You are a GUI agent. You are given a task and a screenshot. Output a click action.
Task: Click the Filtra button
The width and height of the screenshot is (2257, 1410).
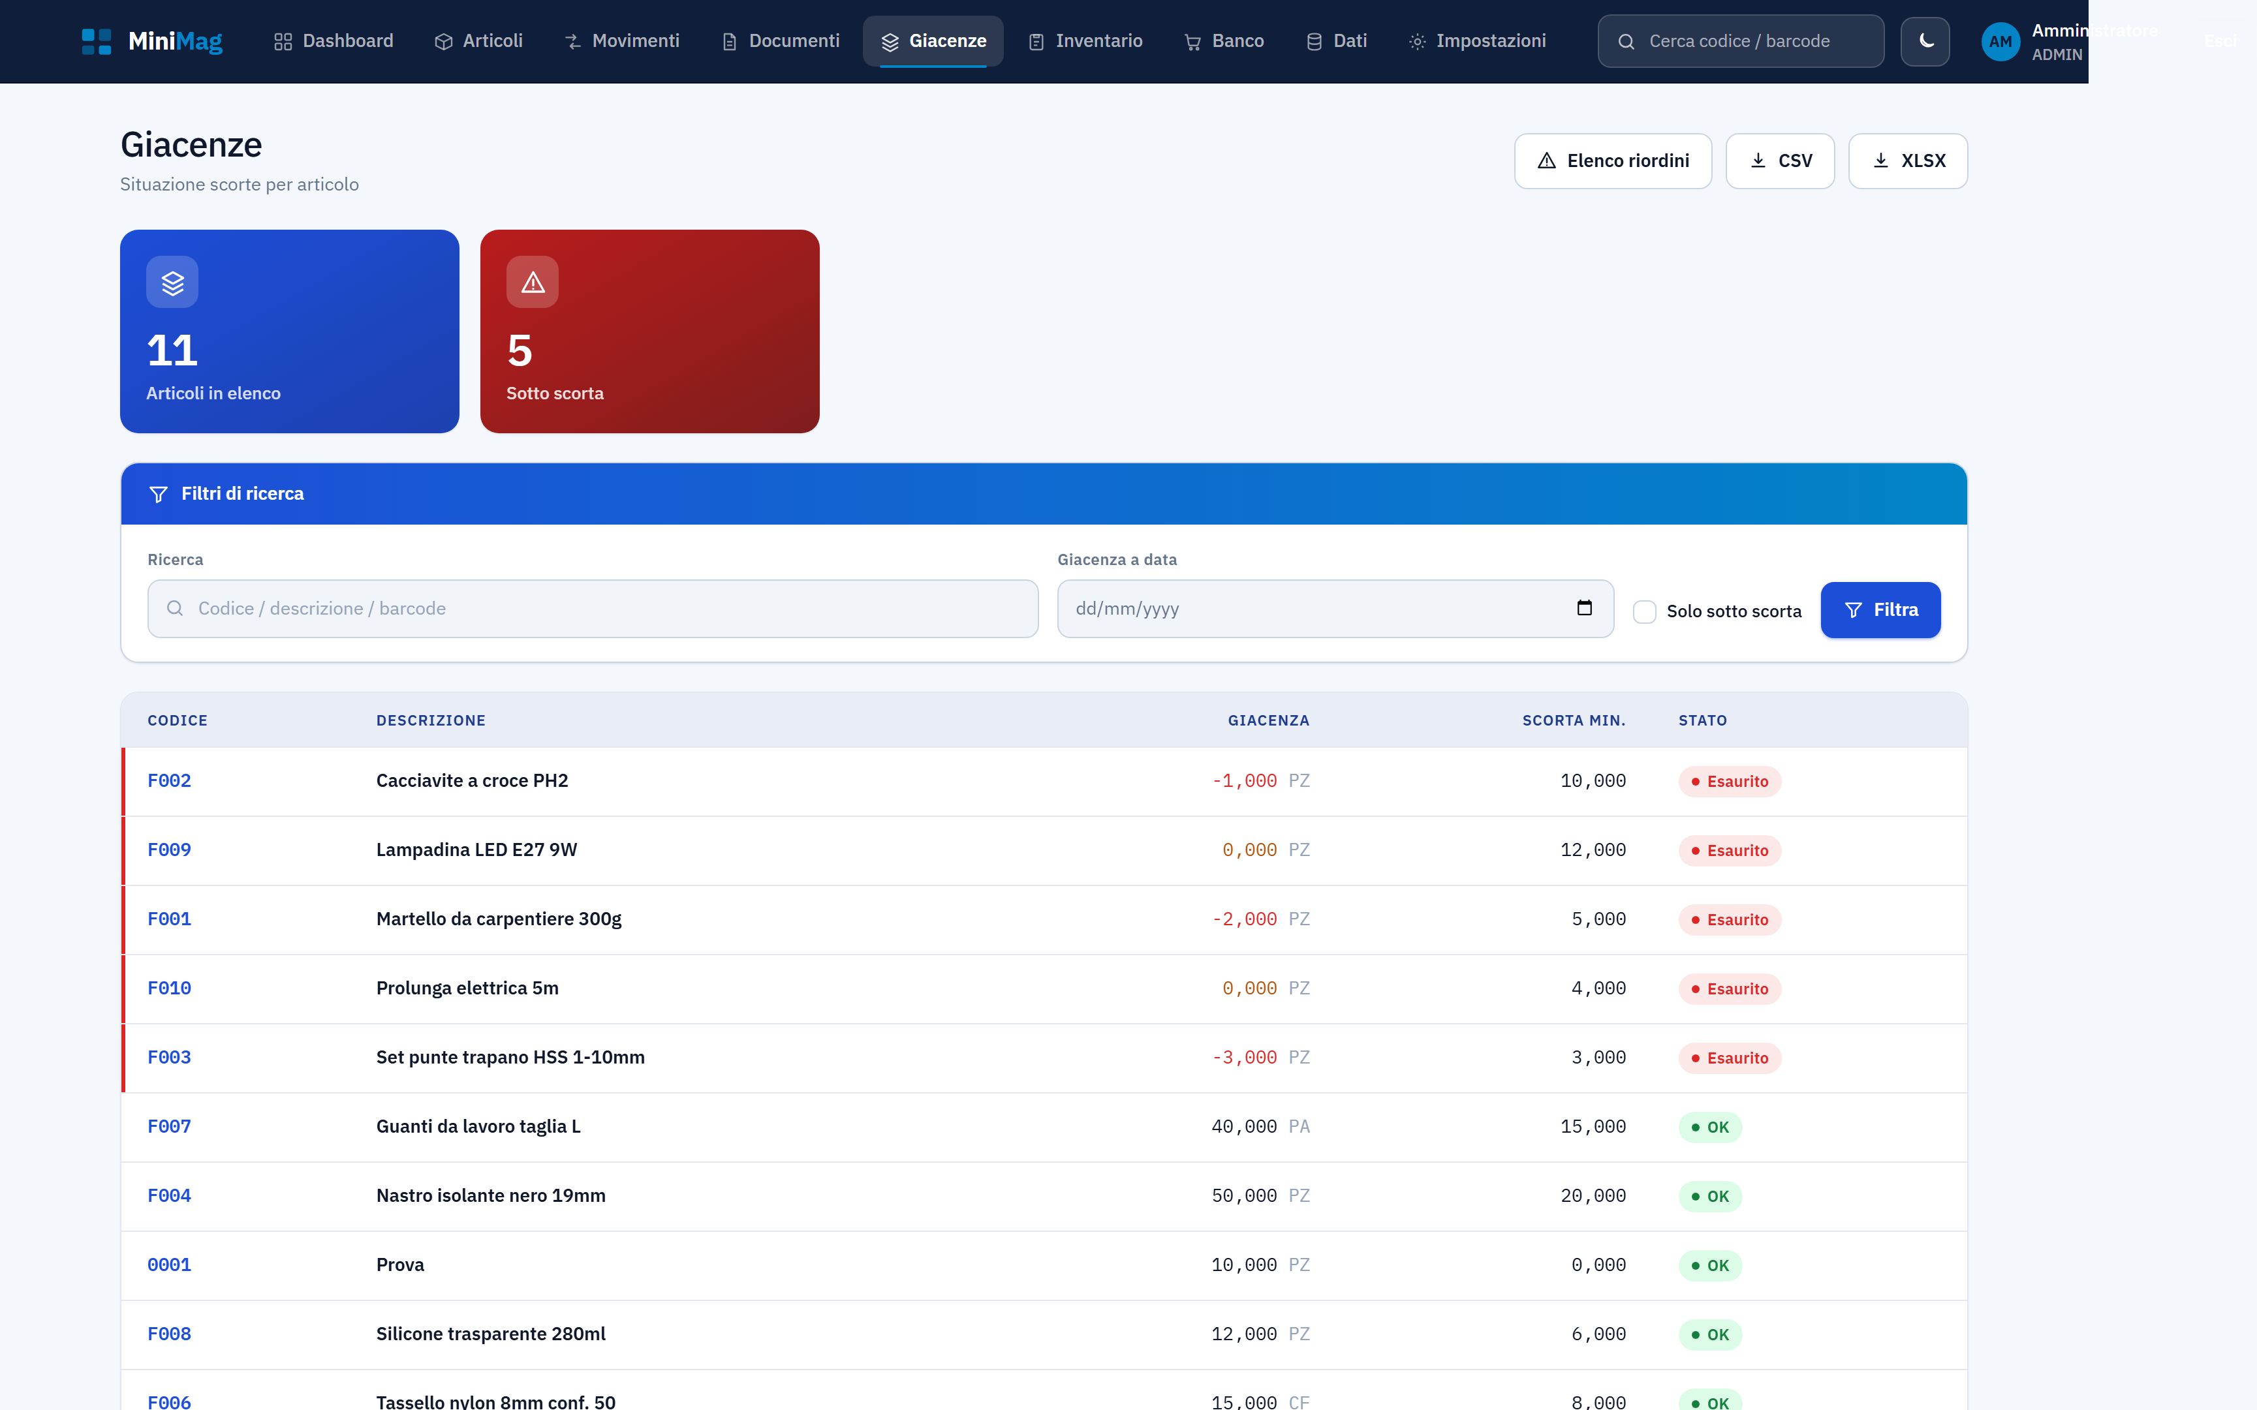pos(1880,610)
